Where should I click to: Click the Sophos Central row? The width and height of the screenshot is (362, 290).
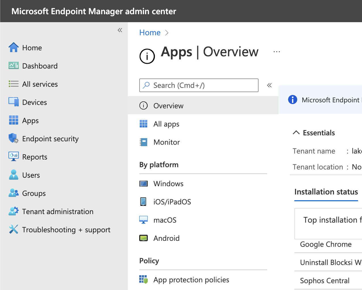pyautogui.click(x=328, y=281)
